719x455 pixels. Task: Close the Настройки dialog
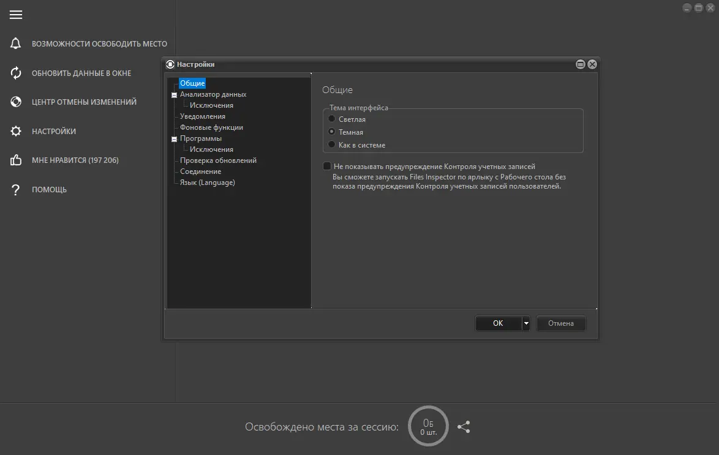click(592, 64)
